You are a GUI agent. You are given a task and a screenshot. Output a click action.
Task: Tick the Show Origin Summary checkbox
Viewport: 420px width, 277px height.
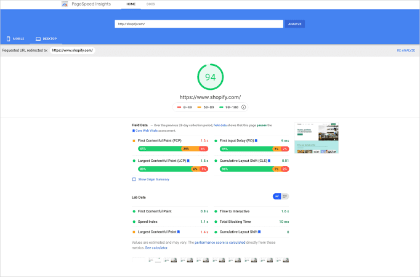coord(134,179)
